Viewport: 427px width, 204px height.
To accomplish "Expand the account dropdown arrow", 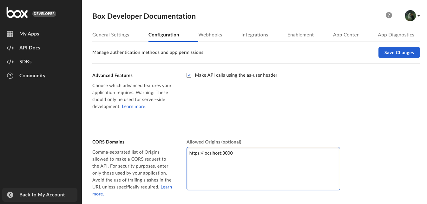I will click(419, 16).
